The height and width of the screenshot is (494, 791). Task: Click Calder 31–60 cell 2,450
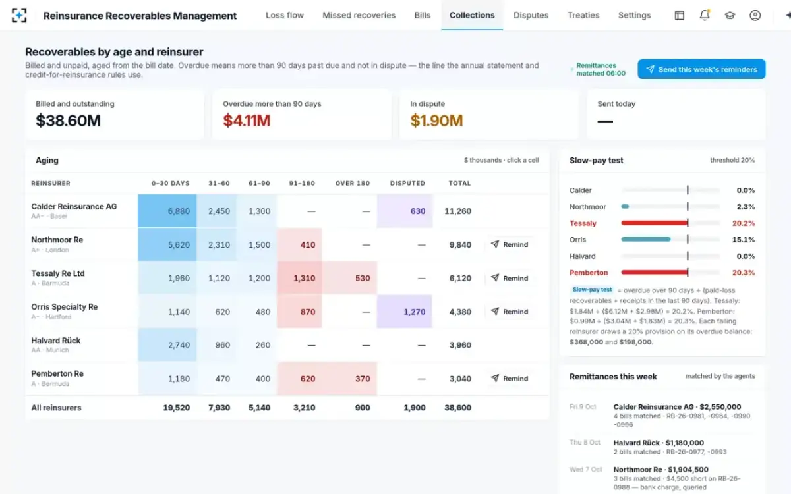(218, 211)
